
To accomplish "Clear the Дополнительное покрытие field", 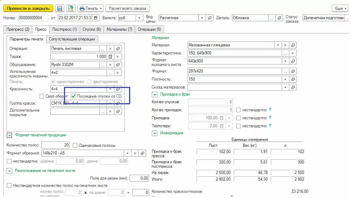I will tap(110, 112).
